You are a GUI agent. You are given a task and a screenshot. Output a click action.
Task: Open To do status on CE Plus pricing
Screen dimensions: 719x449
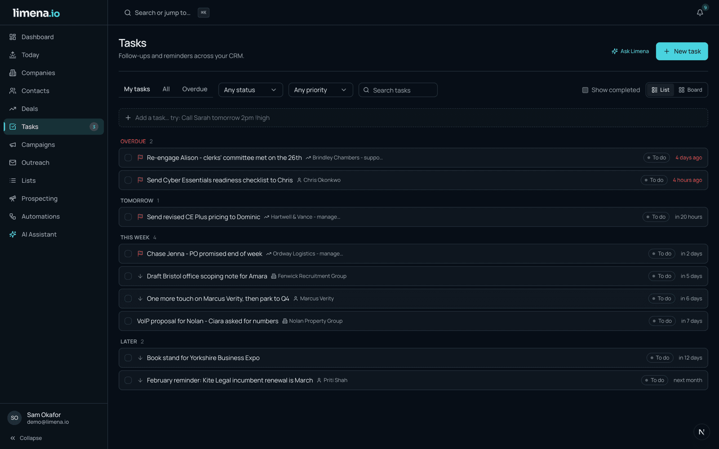(x=656, y=217)
